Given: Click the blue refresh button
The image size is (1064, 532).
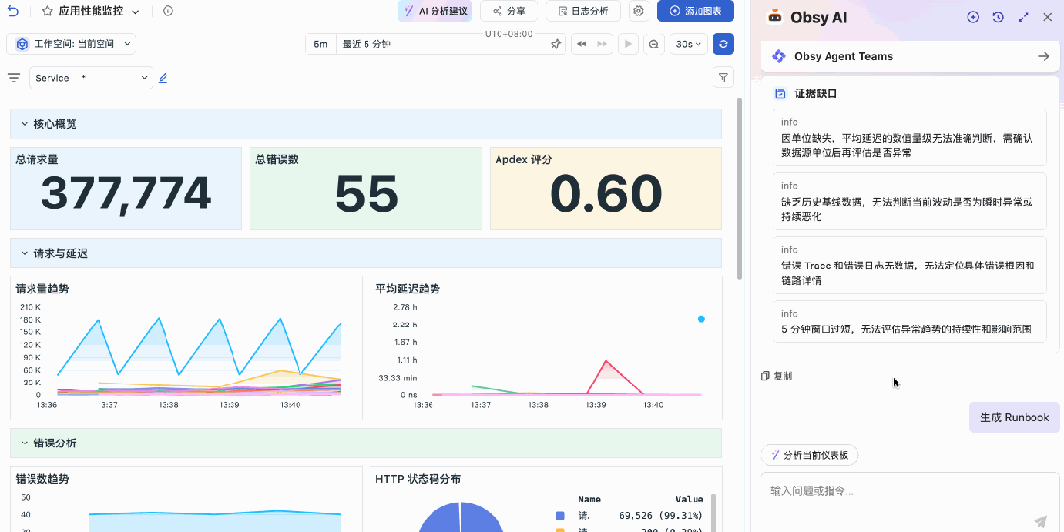Looking at the screenshot, I should tap(724, 44).
